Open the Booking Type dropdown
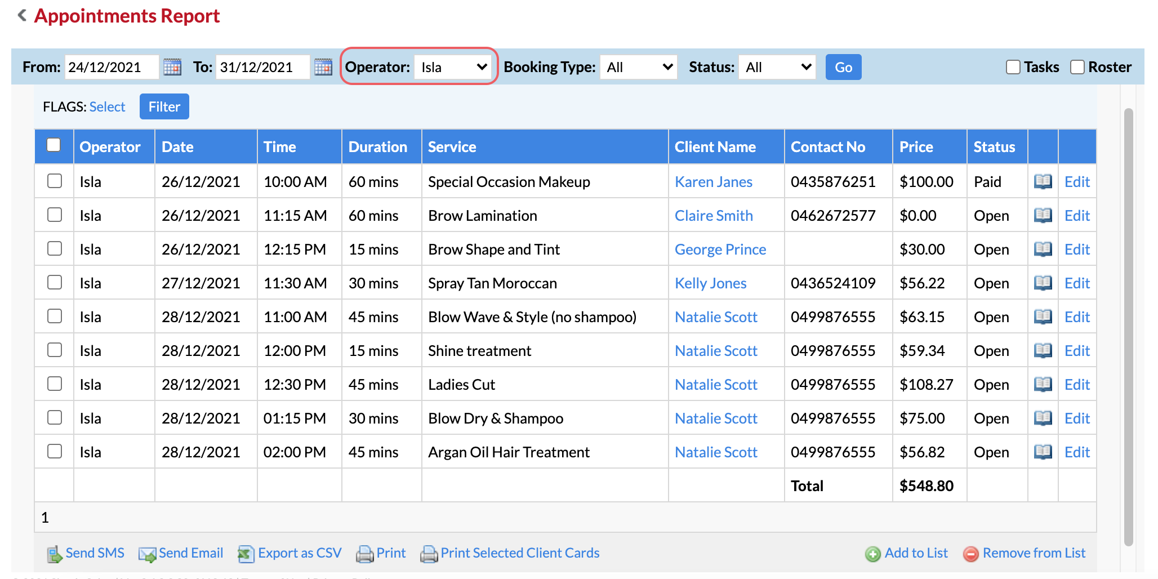The image size is (1158, 579). 639,67
